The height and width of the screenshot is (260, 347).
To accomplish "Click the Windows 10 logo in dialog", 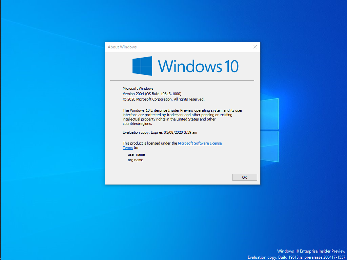I will point(185,66).
